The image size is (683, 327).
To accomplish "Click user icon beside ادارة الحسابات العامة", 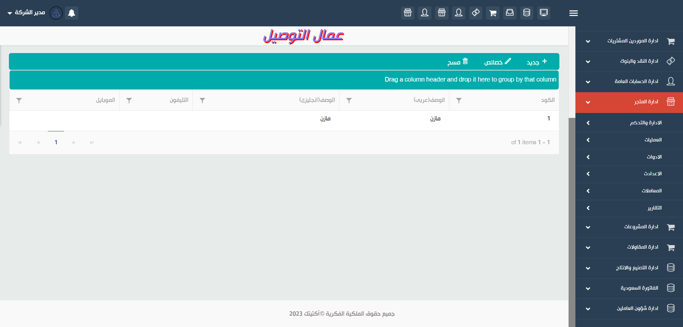I will (671, 82).
